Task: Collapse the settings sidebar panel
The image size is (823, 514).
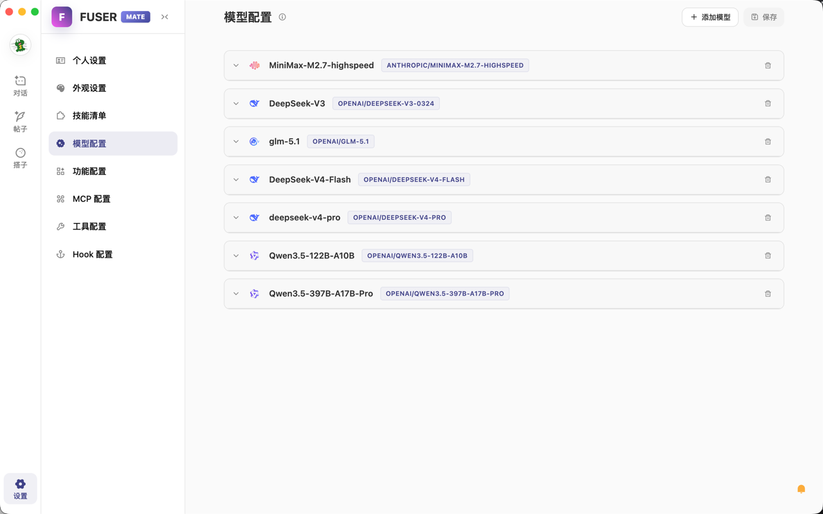Action: tap(165, 17)
